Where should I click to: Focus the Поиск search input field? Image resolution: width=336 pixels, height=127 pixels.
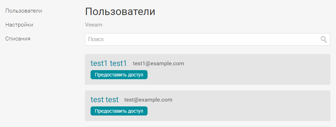(x=207, y=39)
